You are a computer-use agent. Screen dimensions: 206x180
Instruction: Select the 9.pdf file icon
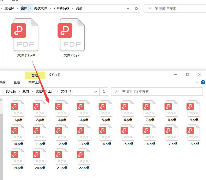click(x=193, y=108)
